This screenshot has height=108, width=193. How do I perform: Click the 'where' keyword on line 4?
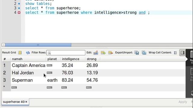click(x=87, y=13)
